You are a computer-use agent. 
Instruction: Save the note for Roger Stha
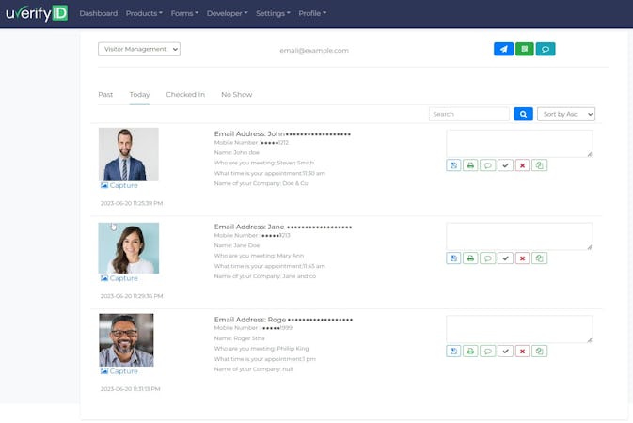[x=453, y=352]
